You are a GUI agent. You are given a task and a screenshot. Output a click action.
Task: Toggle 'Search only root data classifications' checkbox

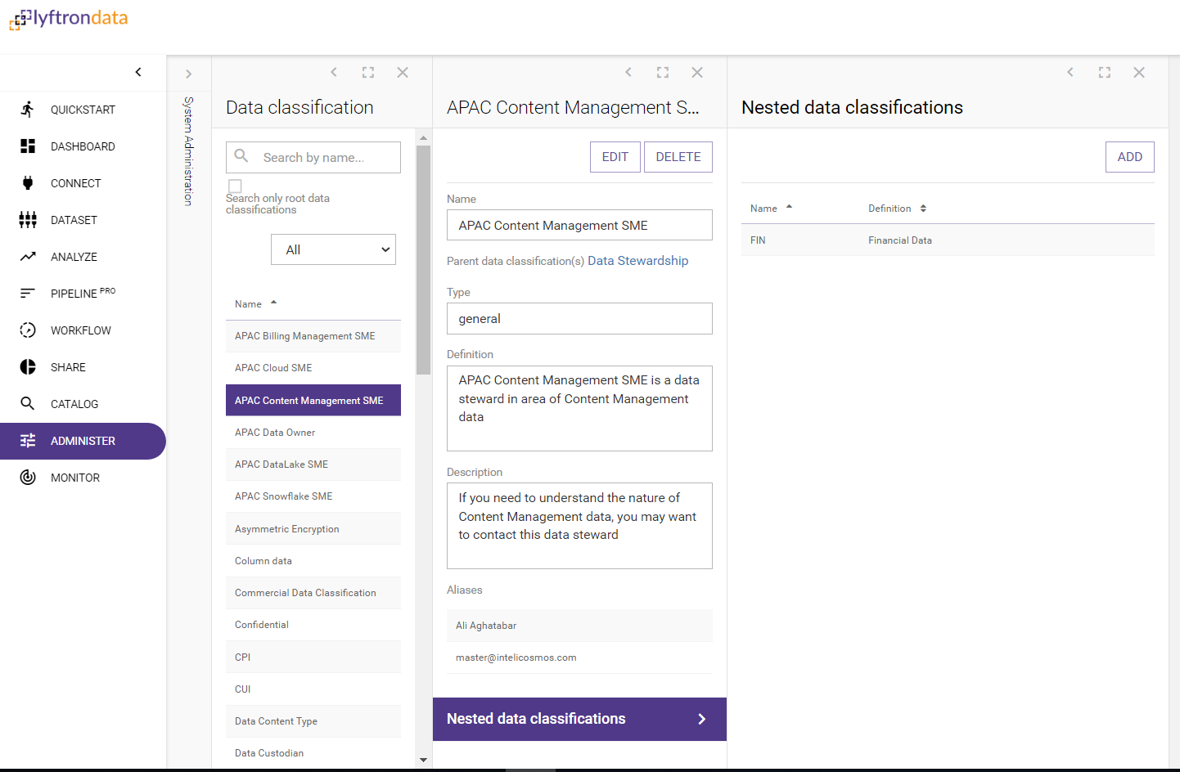click(x=235, y=186)
